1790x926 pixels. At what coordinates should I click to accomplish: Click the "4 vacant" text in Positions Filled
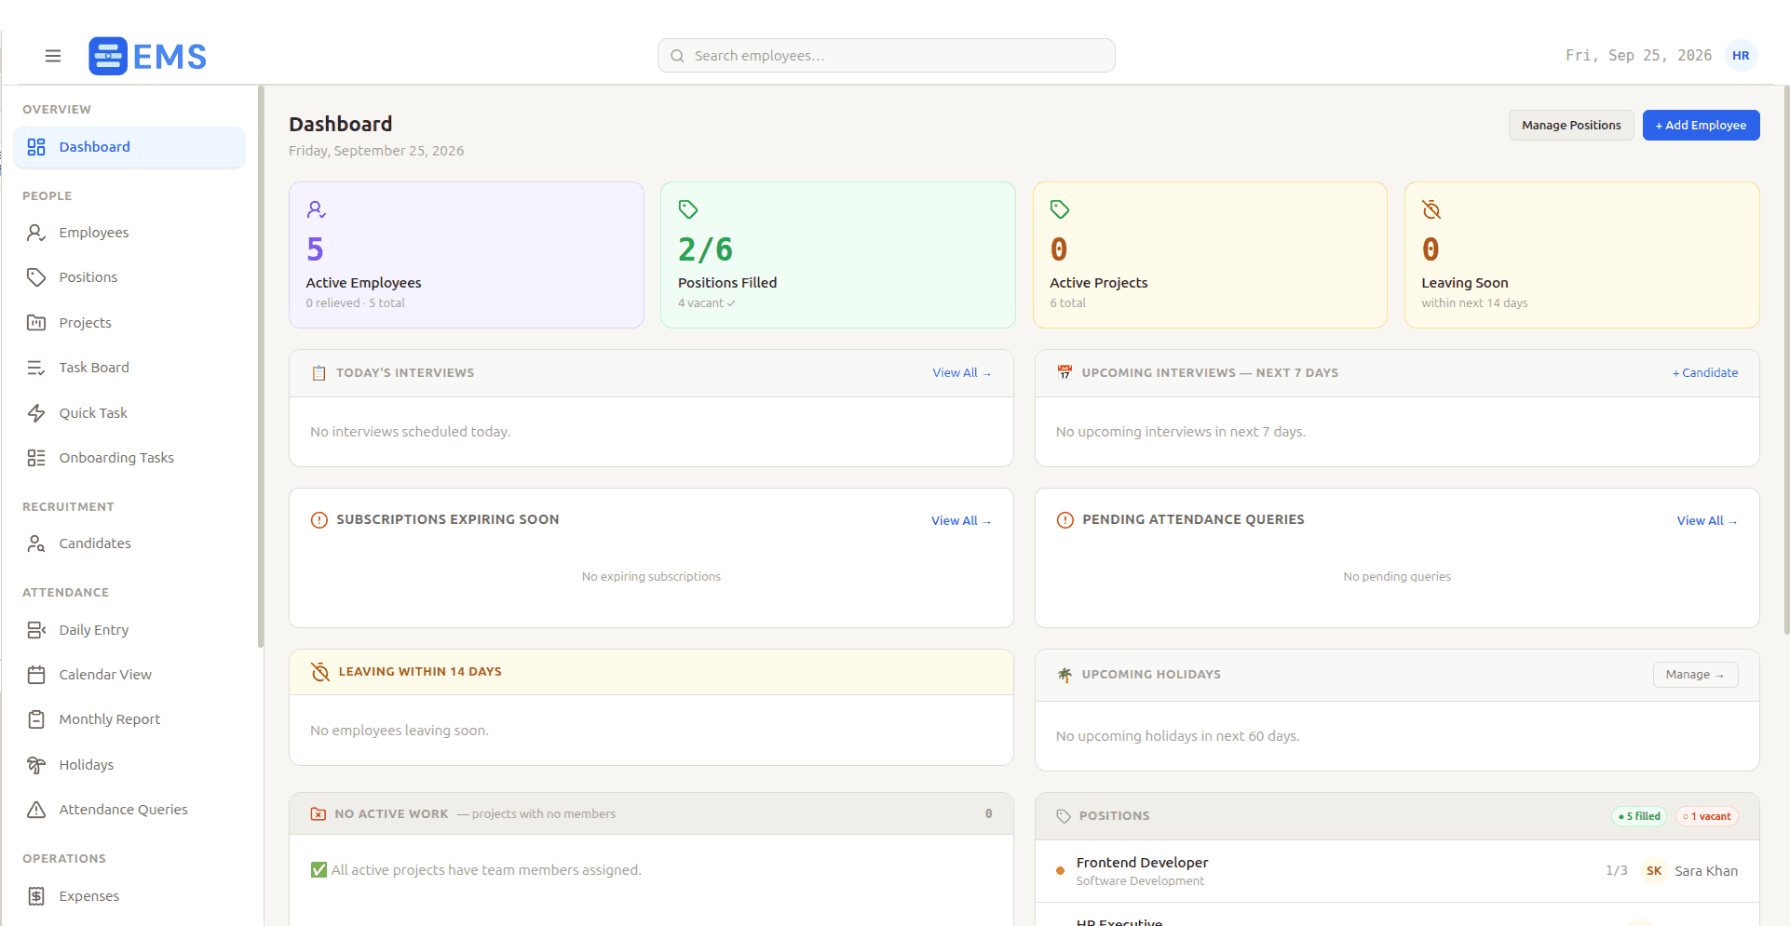click(700, 303)
